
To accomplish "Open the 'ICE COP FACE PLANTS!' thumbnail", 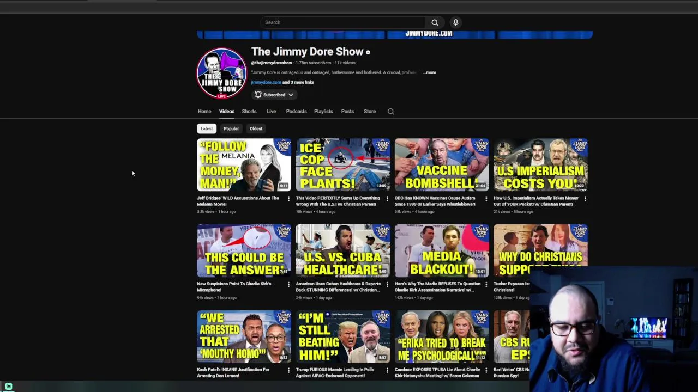I will 343,164.
